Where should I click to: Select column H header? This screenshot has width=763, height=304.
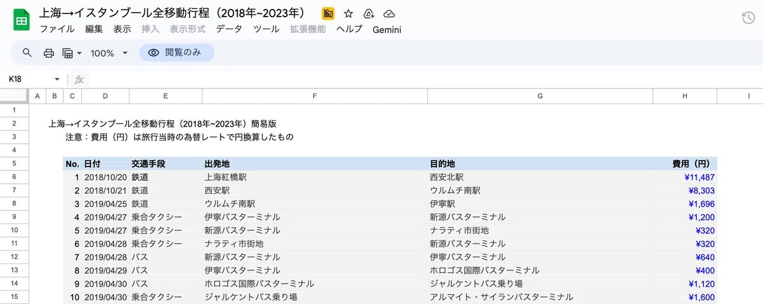point(685,96)
